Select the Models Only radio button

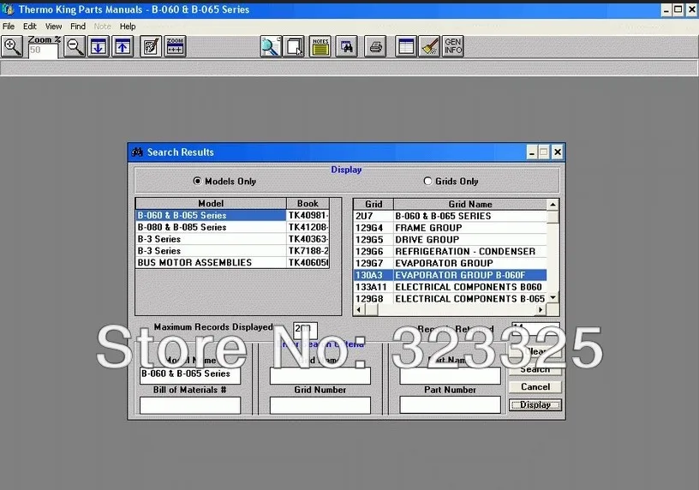(197, 181)
